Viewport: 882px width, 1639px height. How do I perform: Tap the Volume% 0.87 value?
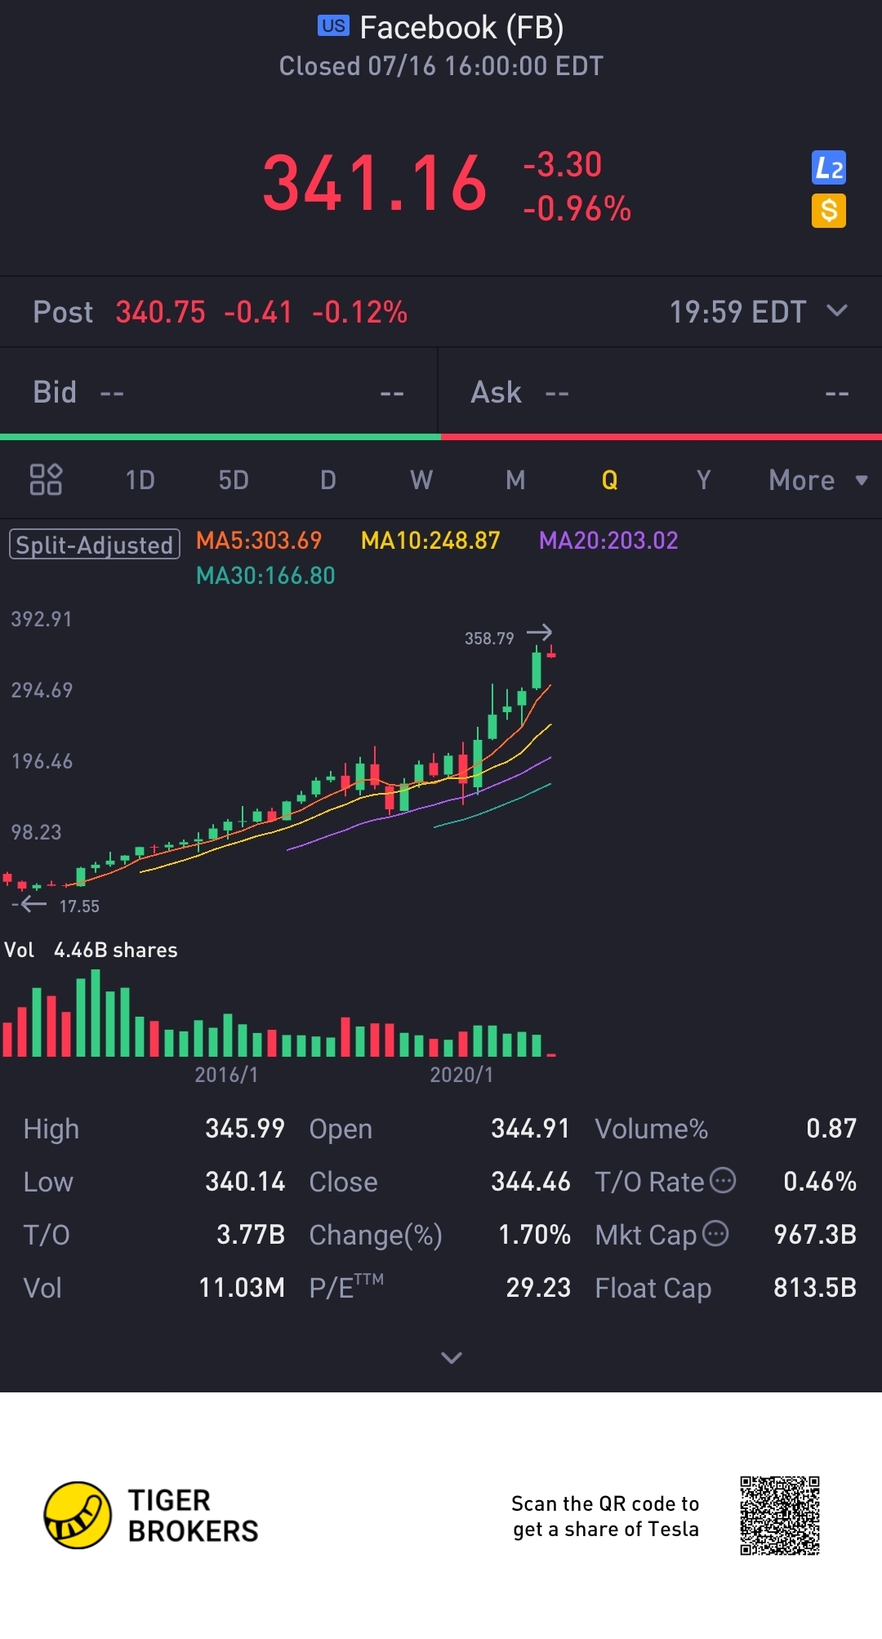[831, 1129]
